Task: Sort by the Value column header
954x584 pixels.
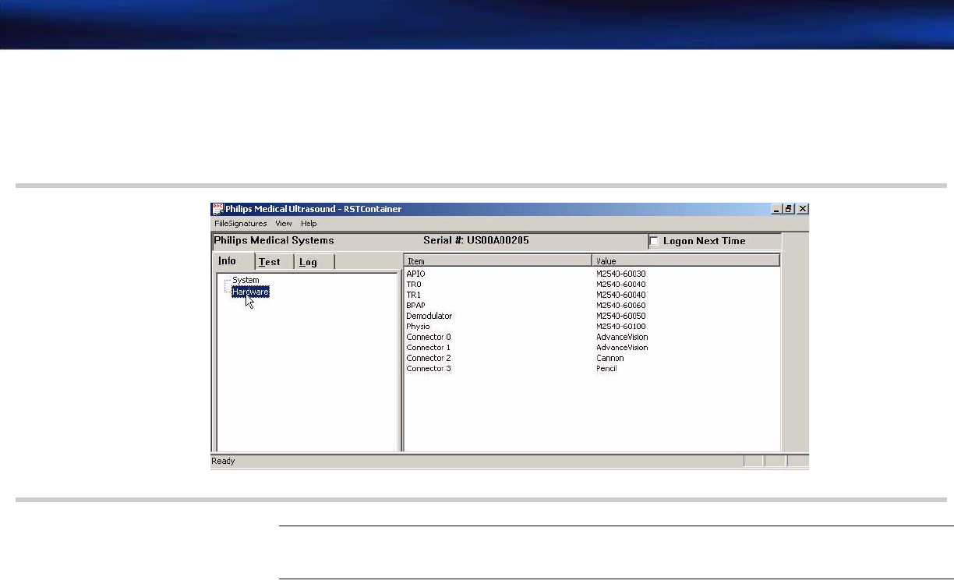Action: (686, 260)
